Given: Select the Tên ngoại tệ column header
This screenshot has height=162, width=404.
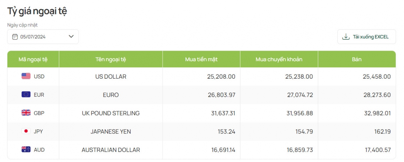Looking at the screenshot, I should [111, 59].
